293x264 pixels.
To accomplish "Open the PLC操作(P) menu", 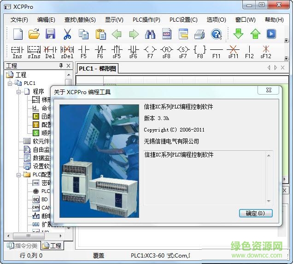I will (x=146, y=20).
